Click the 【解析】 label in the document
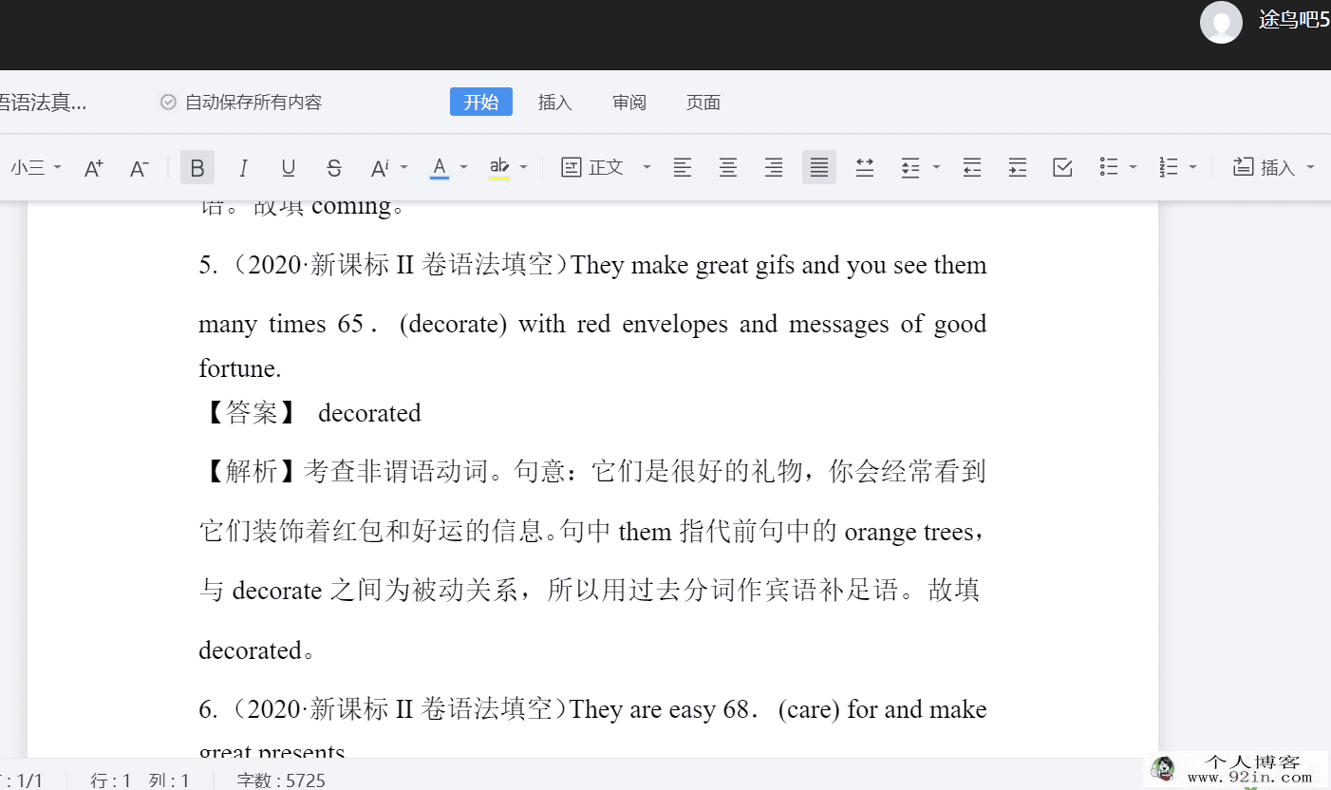Image resolution: width=1331 pixels, height=790 pixels. [252, 471]
